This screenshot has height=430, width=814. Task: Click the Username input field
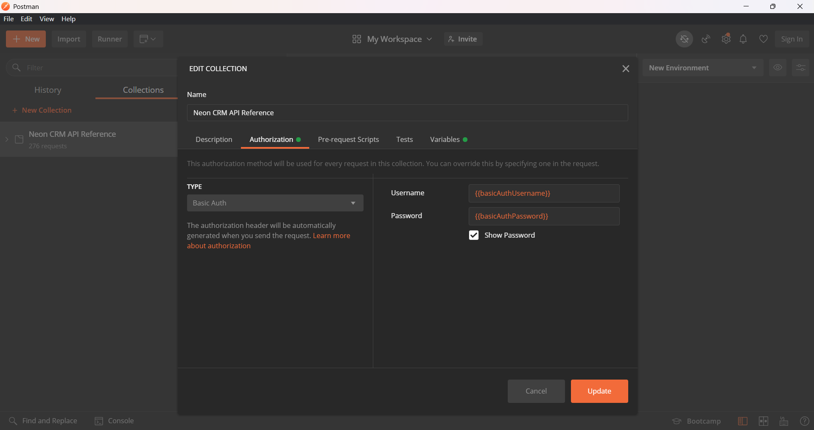click(544, 193)
